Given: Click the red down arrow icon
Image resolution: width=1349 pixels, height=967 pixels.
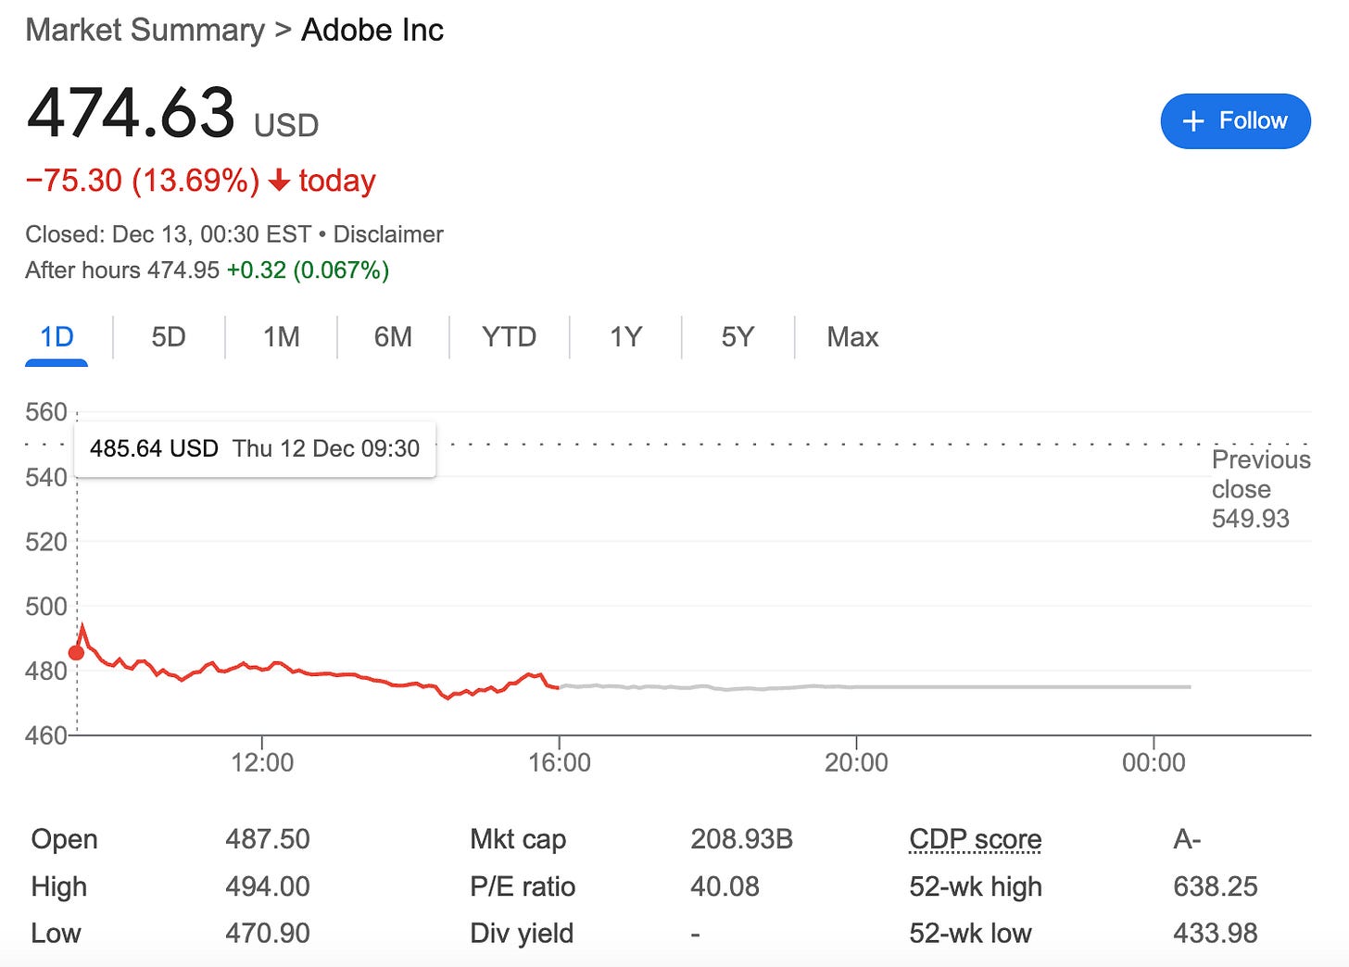Looking at the screenshot, I should pos(279,181).
